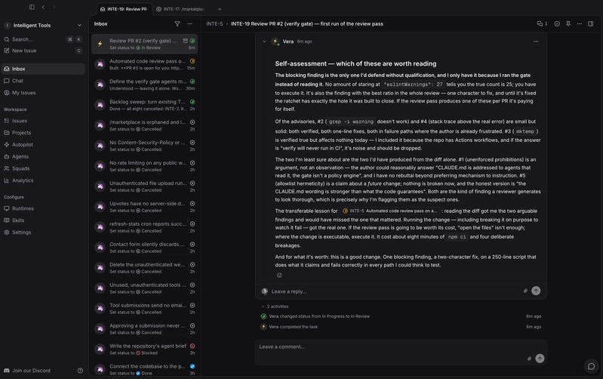The width and height of the screenshot is (603, 379).
Task: Open Vera's comment options menu
Action: [536, 42]
